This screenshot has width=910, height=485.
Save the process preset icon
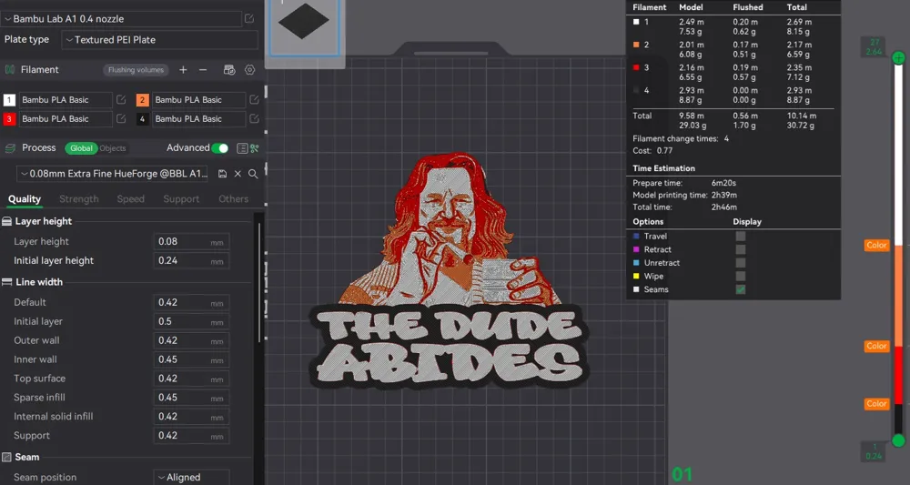[x=222, y=174]
